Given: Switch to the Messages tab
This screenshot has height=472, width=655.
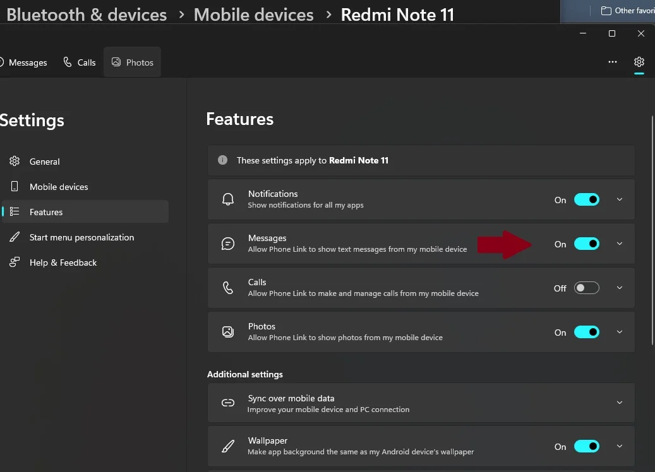Looking at the screenshot, I should pyautogui.click(x=24, y=62).
